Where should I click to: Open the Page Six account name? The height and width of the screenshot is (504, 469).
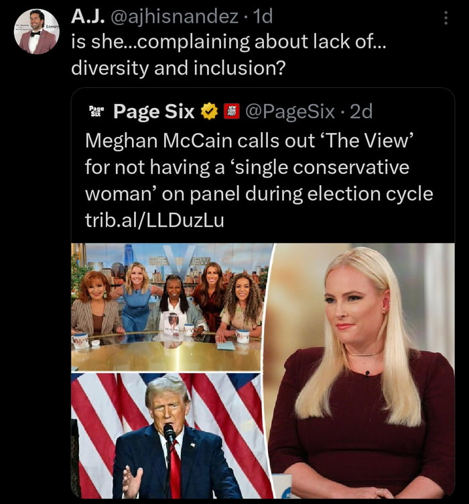153,112
